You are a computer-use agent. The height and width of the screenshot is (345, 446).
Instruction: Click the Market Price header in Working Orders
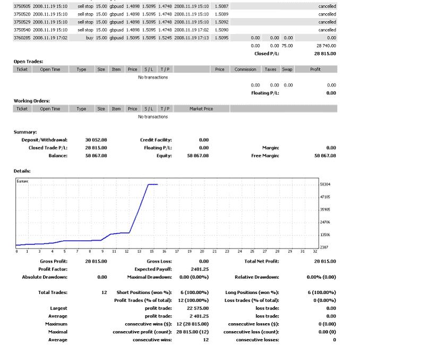201,108
